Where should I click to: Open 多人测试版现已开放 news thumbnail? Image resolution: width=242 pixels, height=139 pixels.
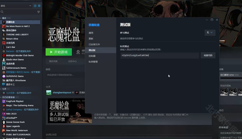point(70,111)
